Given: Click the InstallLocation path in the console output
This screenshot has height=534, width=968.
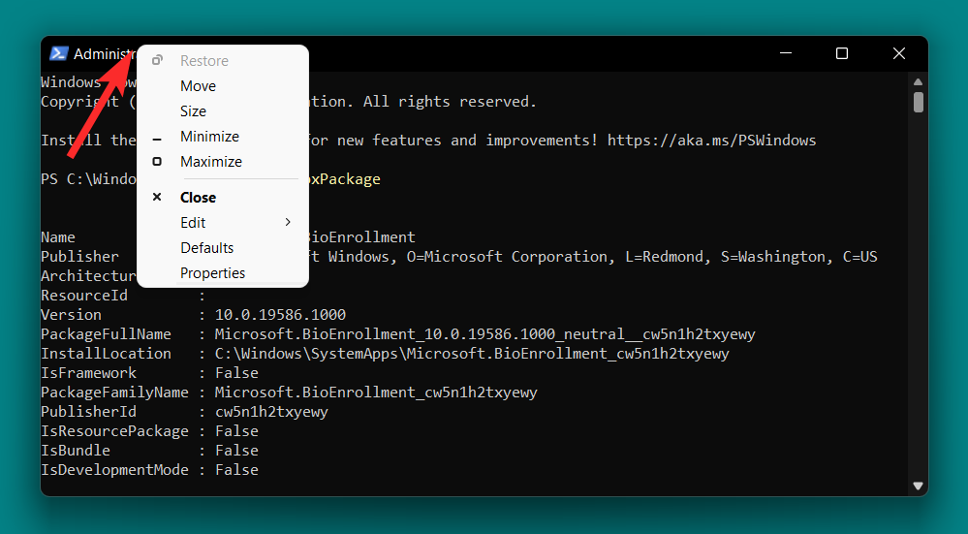Looking at the screenshot, I should click(471, 354).
